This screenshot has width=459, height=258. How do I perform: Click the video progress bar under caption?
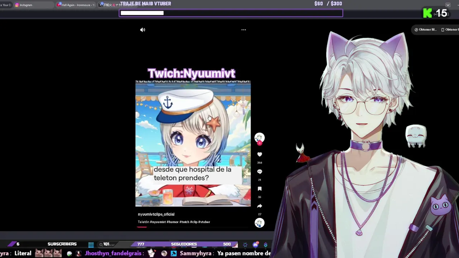193,227
